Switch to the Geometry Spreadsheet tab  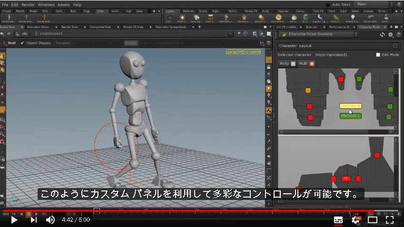[x=170, y=27]
